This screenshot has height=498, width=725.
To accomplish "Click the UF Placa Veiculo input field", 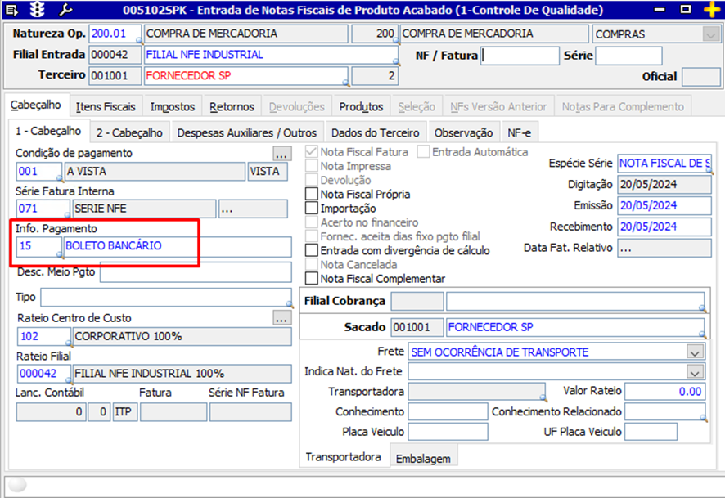I will pyautogui.click(x=651, y=432).
